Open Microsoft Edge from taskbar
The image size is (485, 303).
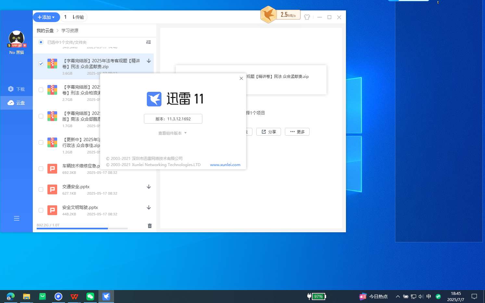pyautogui.click(x=11, y=297)
